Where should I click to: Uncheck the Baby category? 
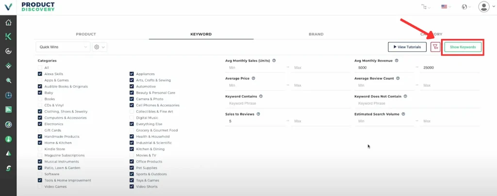tap(40, 93)
